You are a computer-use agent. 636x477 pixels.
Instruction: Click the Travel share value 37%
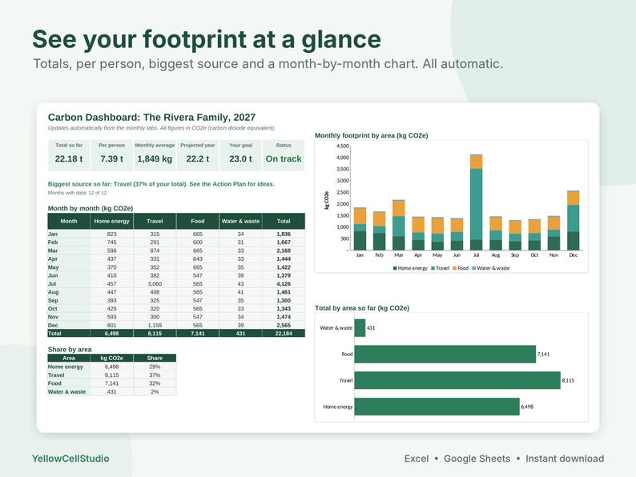click(x=155, y=375)
